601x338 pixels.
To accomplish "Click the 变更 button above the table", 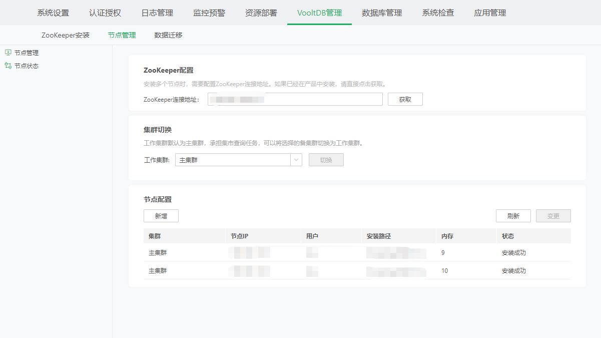I will [x=553, y=216].
